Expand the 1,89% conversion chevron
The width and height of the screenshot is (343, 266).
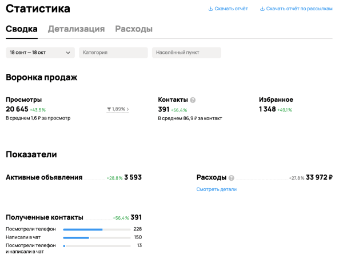click(127, 109)
